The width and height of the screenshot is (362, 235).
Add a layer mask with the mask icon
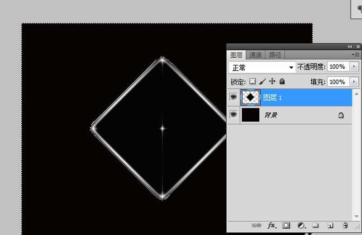[286, 225]
